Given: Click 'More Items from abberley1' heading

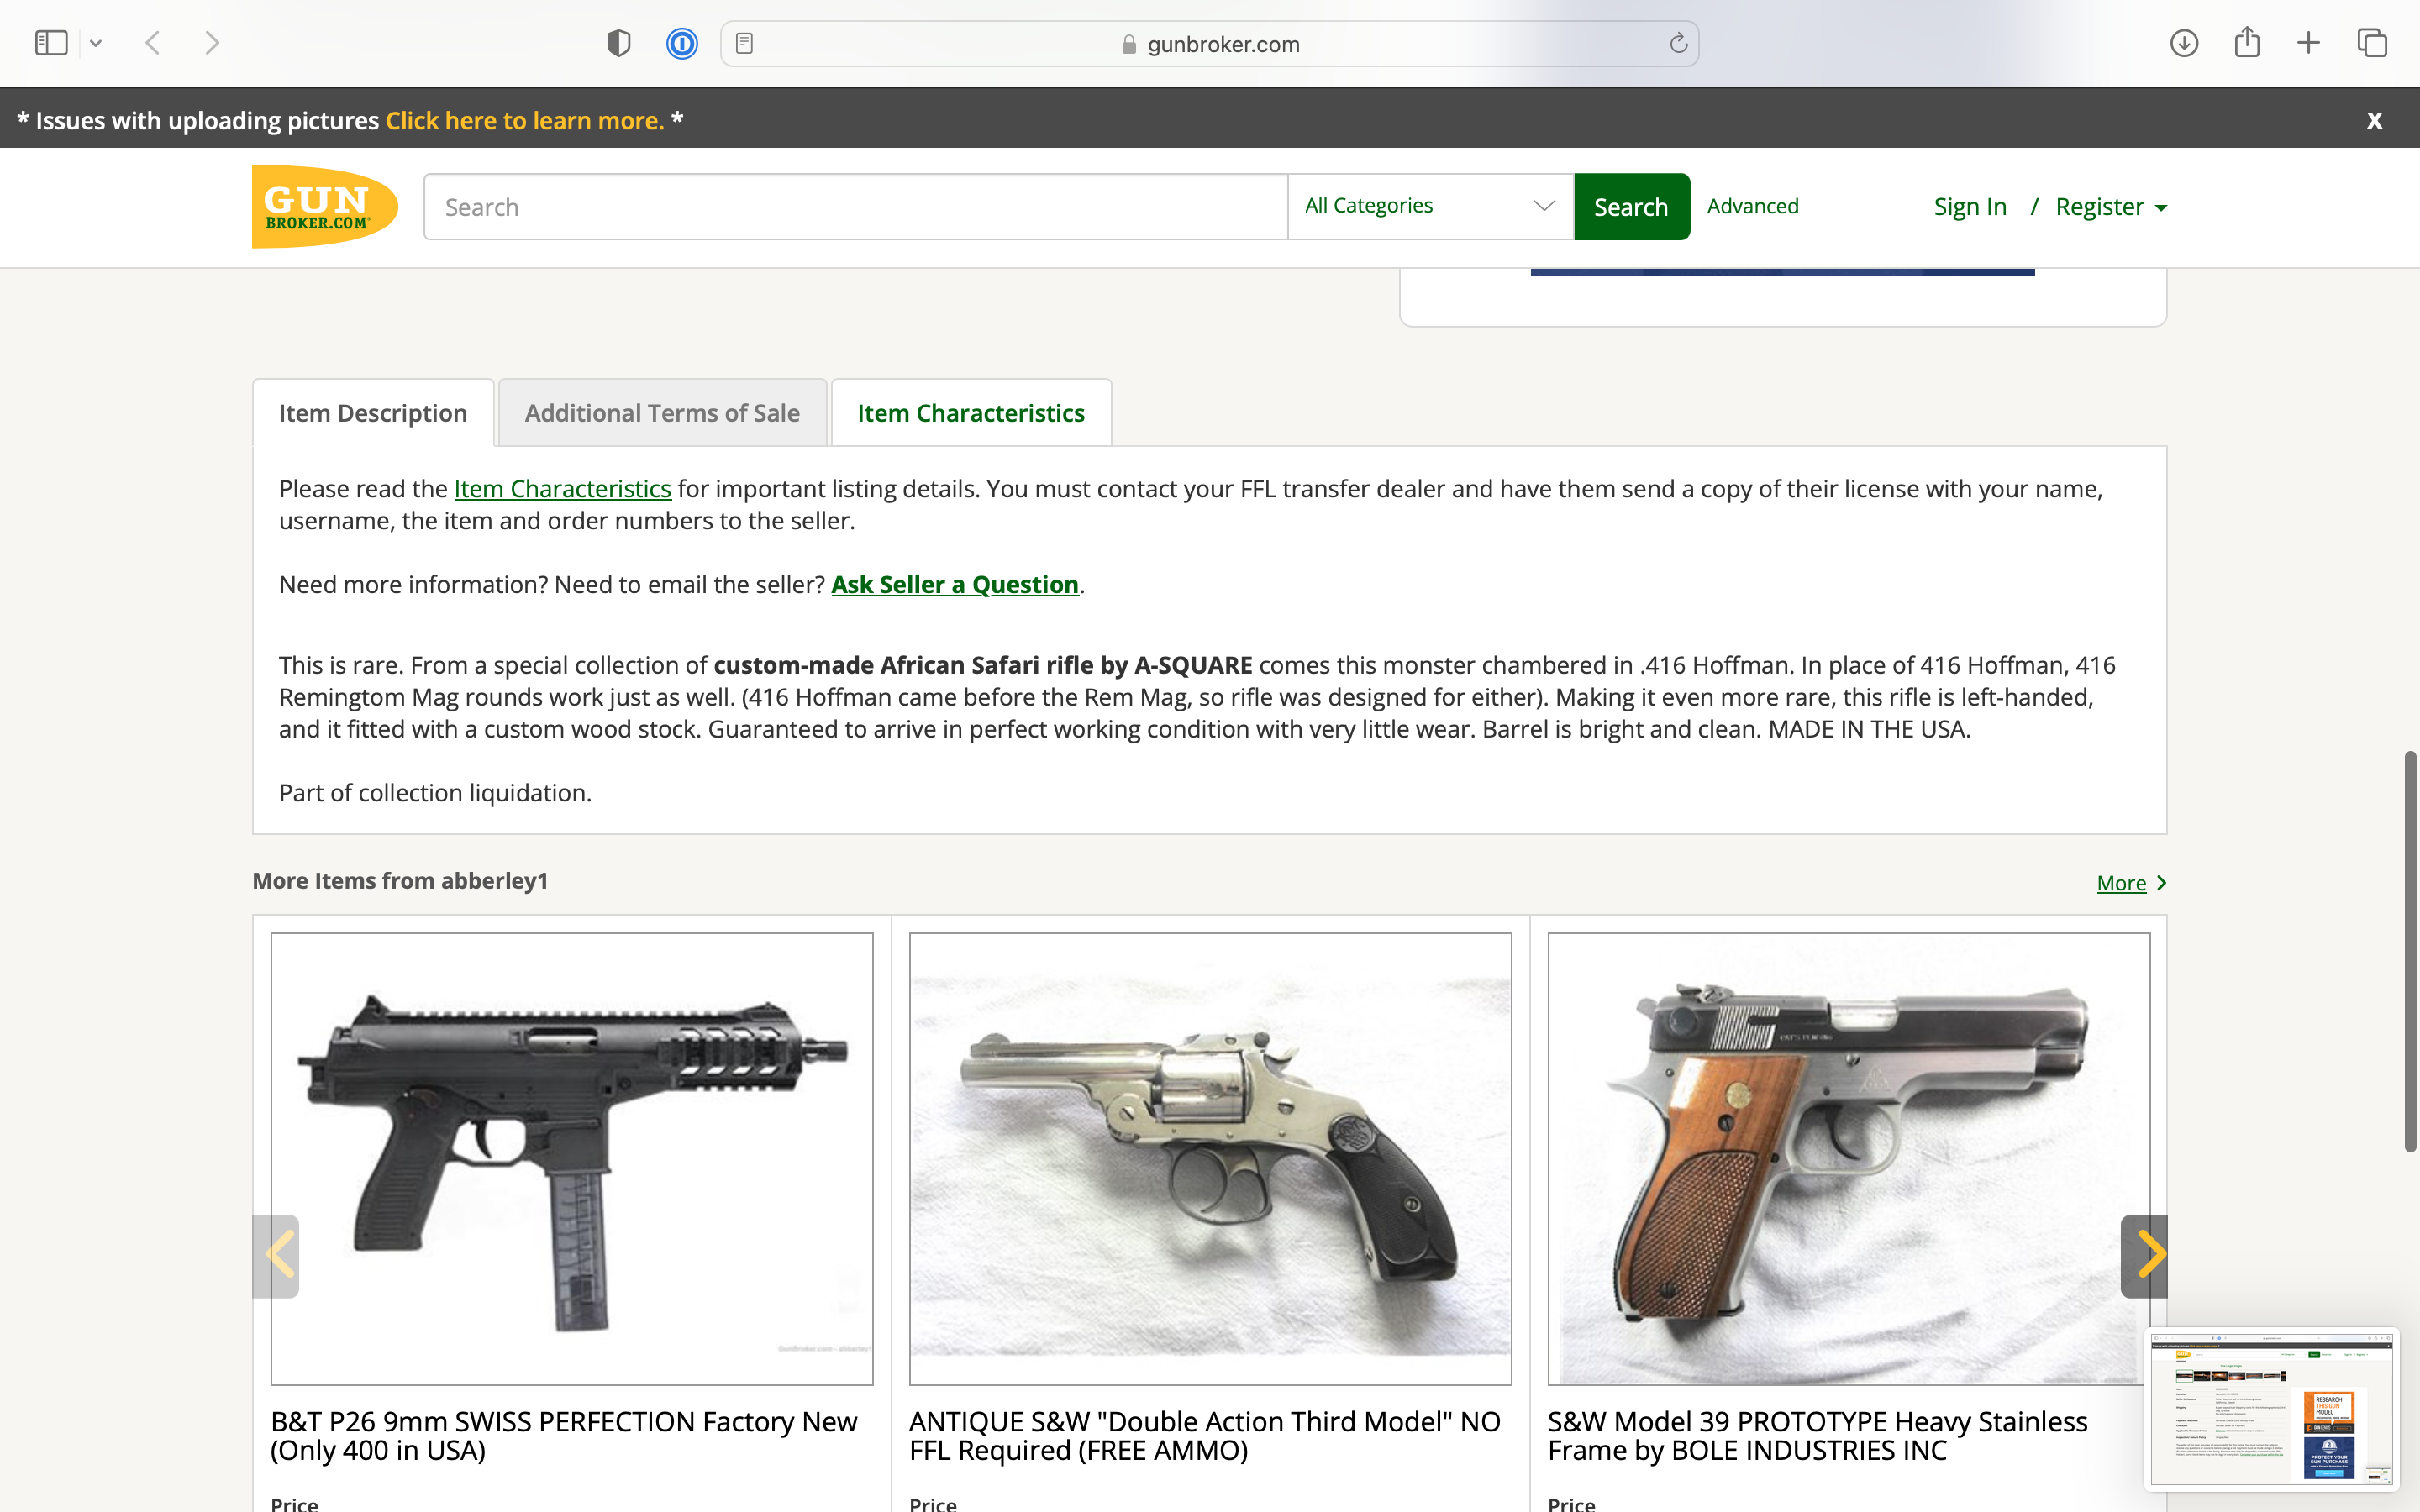Looking at the screenshot, I should click(x=400, y=881).
